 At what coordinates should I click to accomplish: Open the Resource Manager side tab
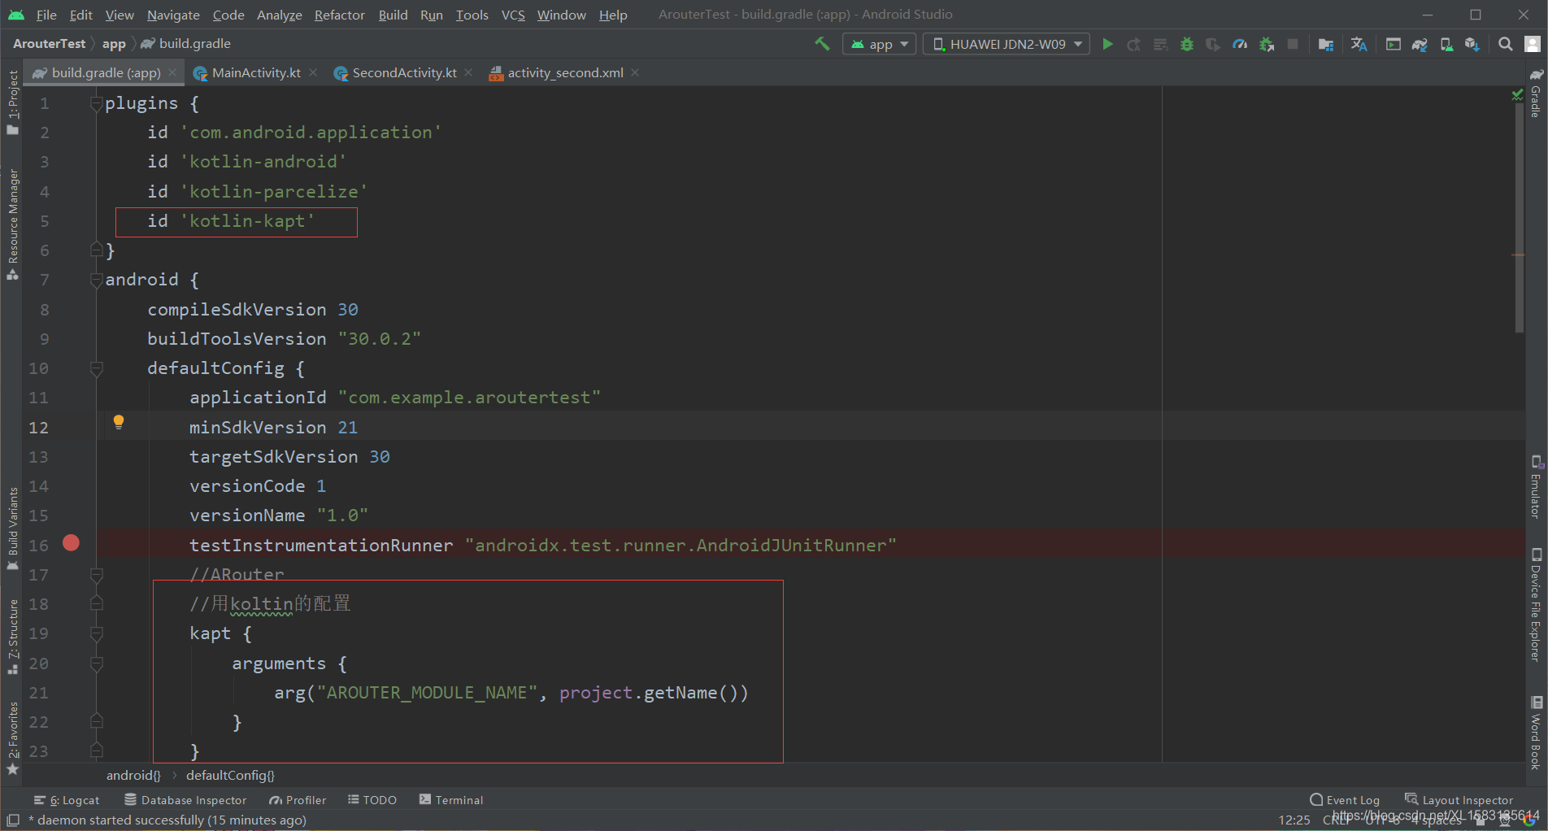13,224
